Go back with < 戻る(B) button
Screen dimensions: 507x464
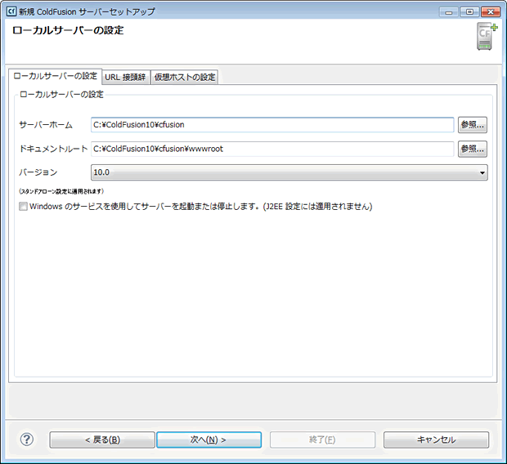tap(102, 439)
